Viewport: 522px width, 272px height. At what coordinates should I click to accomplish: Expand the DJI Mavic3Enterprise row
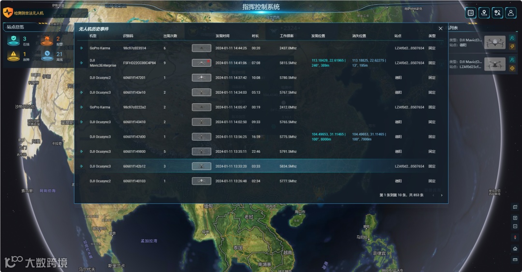(81, 63)
